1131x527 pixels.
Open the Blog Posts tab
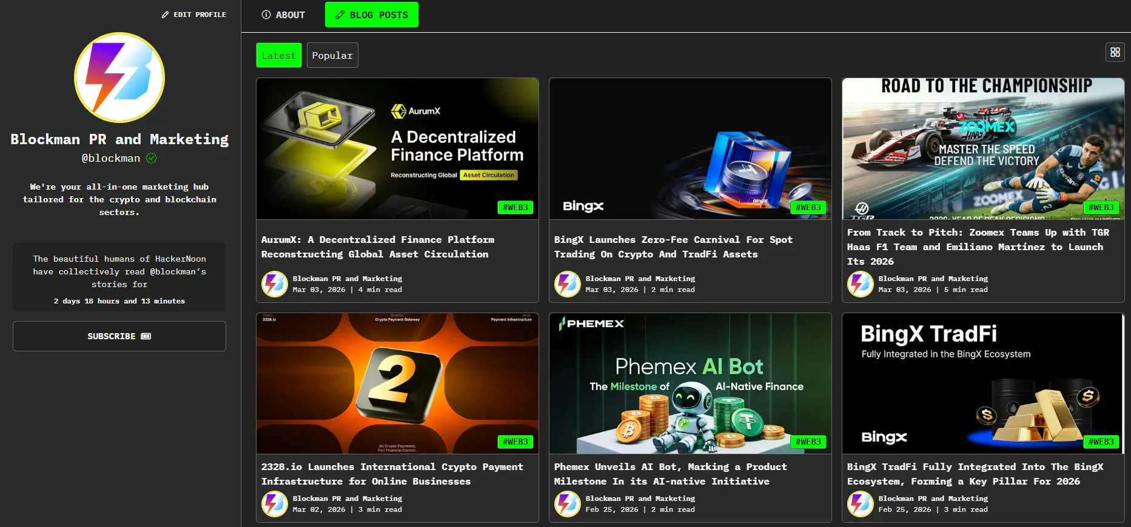click(372, 15)
